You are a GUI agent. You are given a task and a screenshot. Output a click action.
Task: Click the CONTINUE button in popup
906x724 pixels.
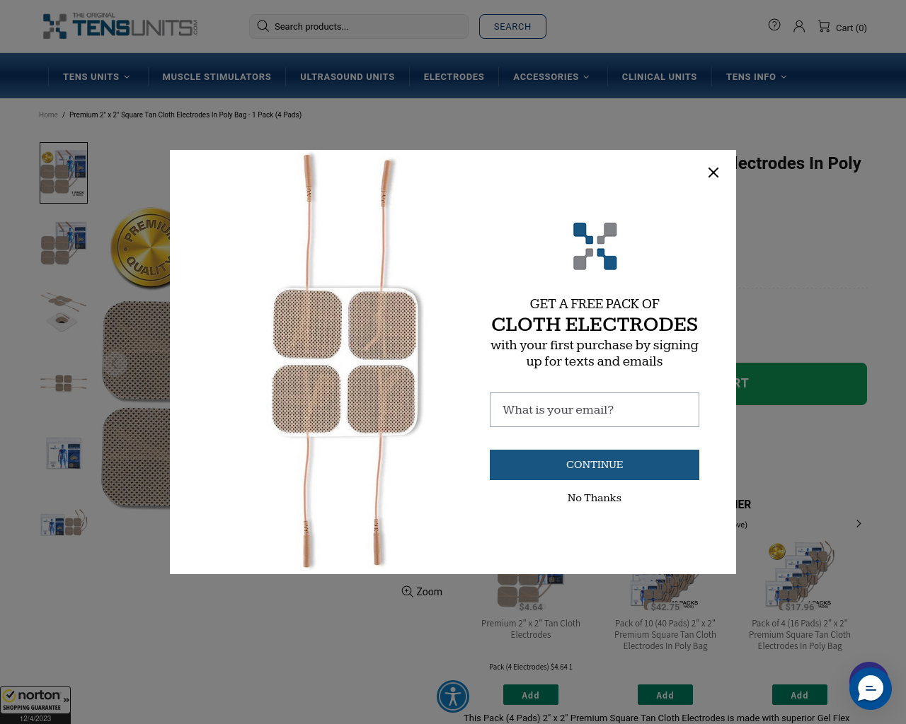coord(595,465)
